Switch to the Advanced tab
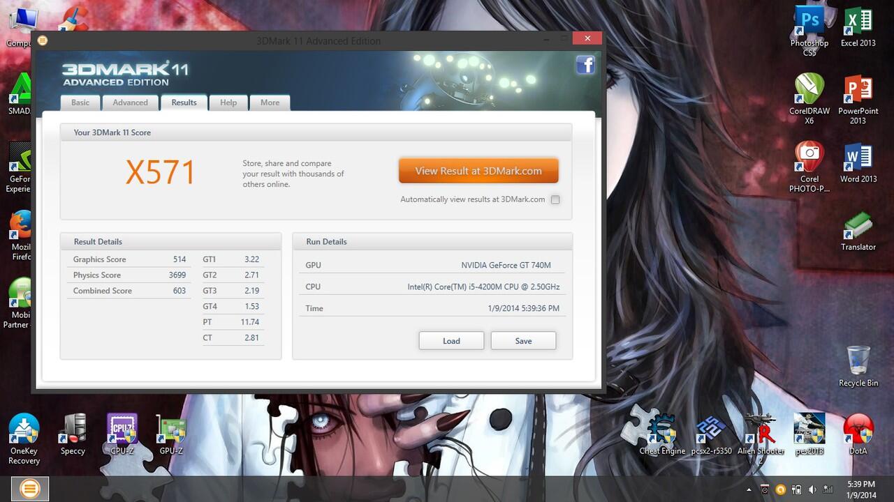 (131, 102)
